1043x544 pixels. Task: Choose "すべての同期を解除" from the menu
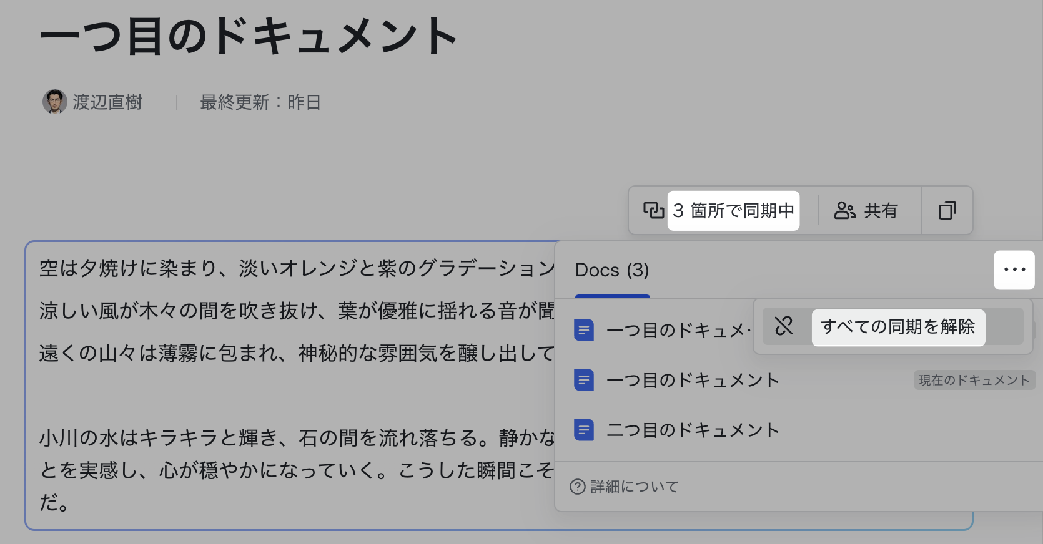(897, 327)
